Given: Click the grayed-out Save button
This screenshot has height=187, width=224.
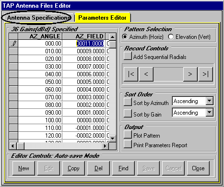Looking at the screenshot, I should pos(148,168).
